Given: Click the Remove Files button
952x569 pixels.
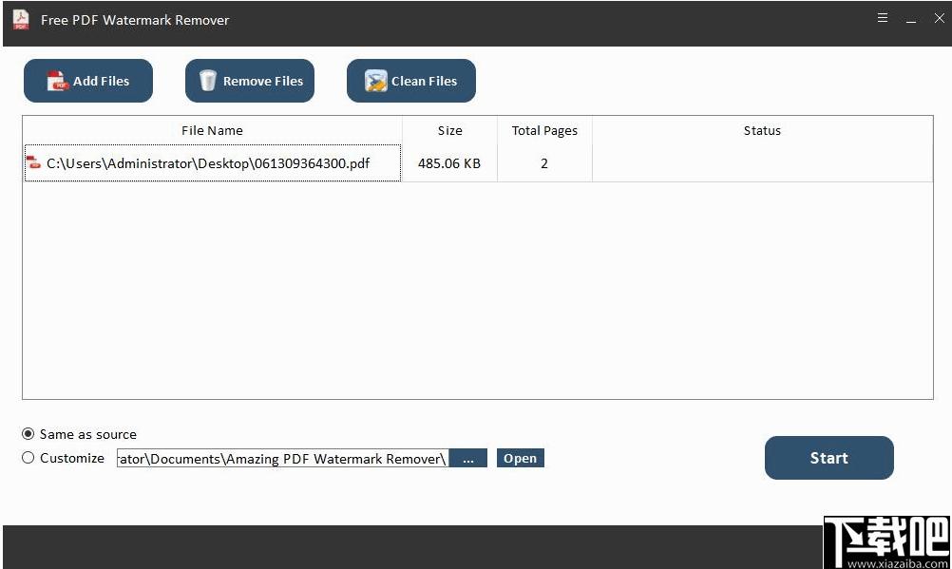Looking at the screenshot, I should (x=250, y=81).
